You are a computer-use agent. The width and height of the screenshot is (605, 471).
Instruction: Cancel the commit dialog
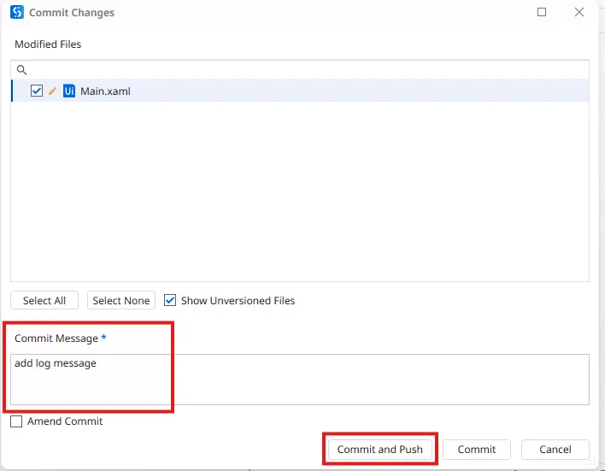[555, 450]
